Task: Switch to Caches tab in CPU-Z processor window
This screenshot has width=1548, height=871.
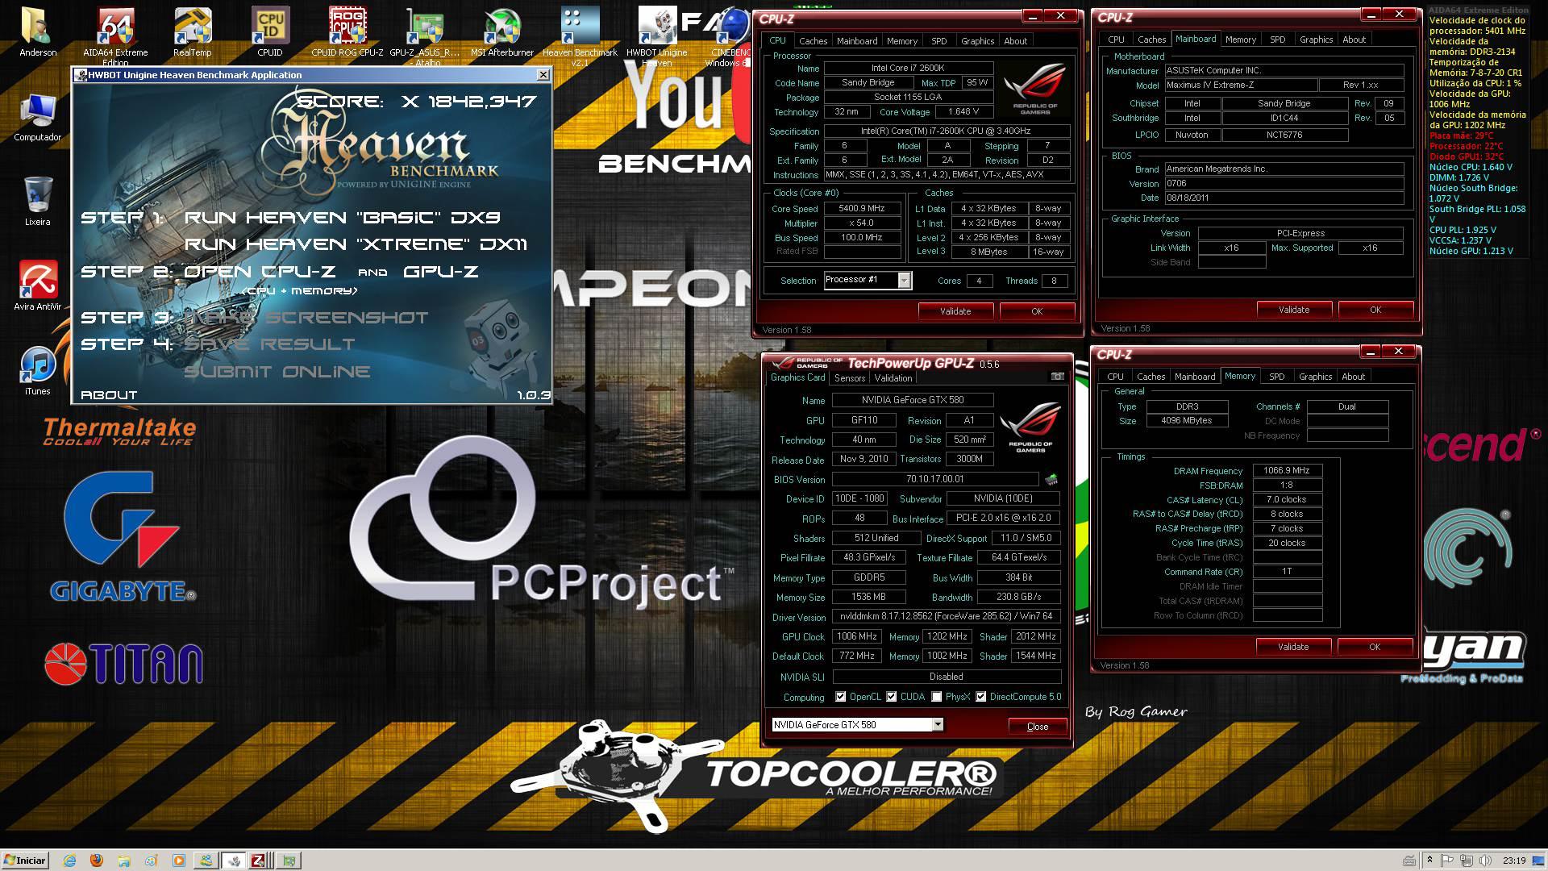Action: click(813, 41)
